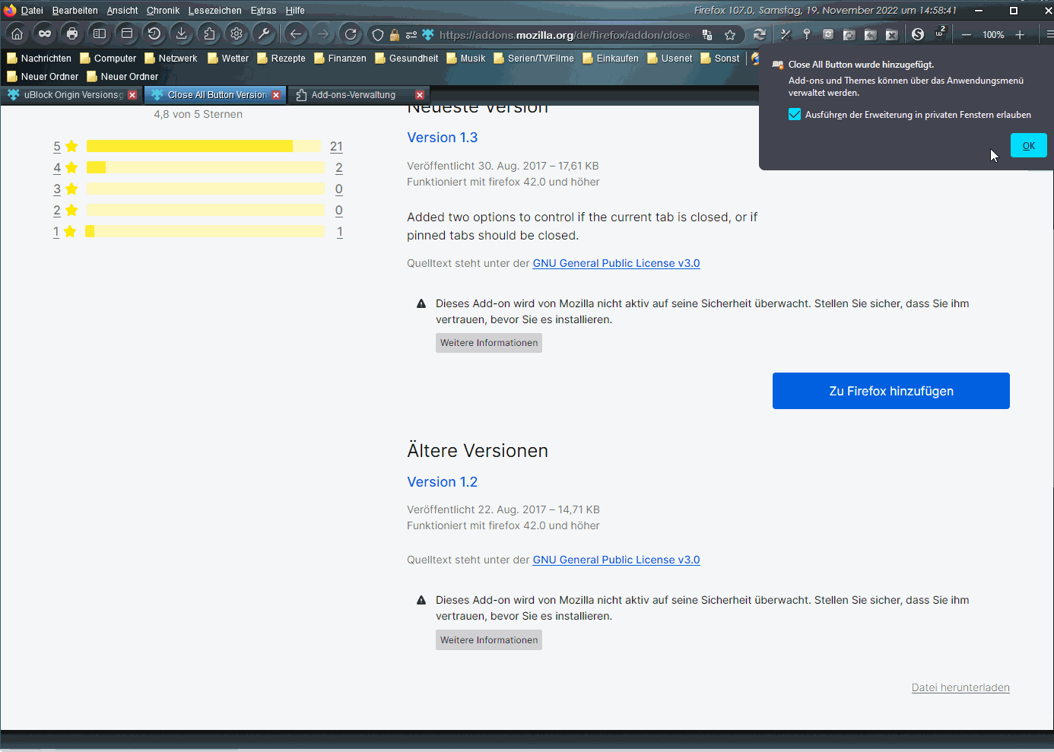The width and height of the screenshot is (1054, 752).
Task: Switch to the Add-ons-Verwaltung tab
Action: (353, 95)
